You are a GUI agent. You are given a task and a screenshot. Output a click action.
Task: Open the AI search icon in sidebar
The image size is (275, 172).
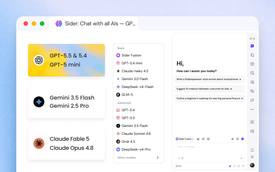(x=252, y=82)
